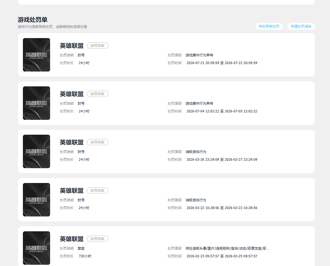
Task: Select time range 2026-03-22 10:28:56 至 2026-03-23
Action: tap(222, 207)
